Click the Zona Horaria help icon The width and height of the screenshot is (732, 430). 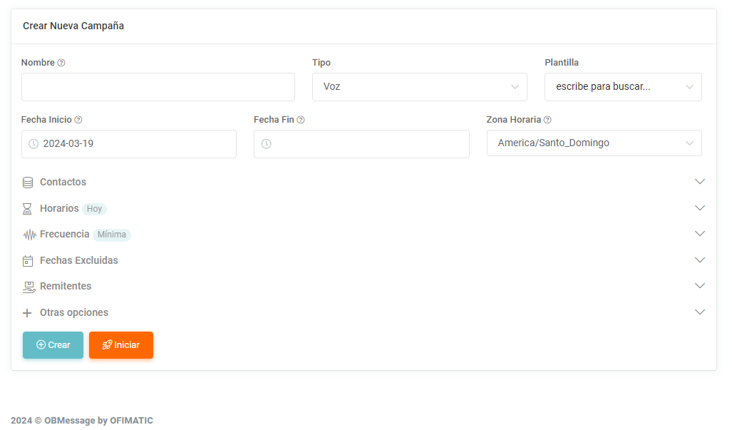click(x=547, y=120)
